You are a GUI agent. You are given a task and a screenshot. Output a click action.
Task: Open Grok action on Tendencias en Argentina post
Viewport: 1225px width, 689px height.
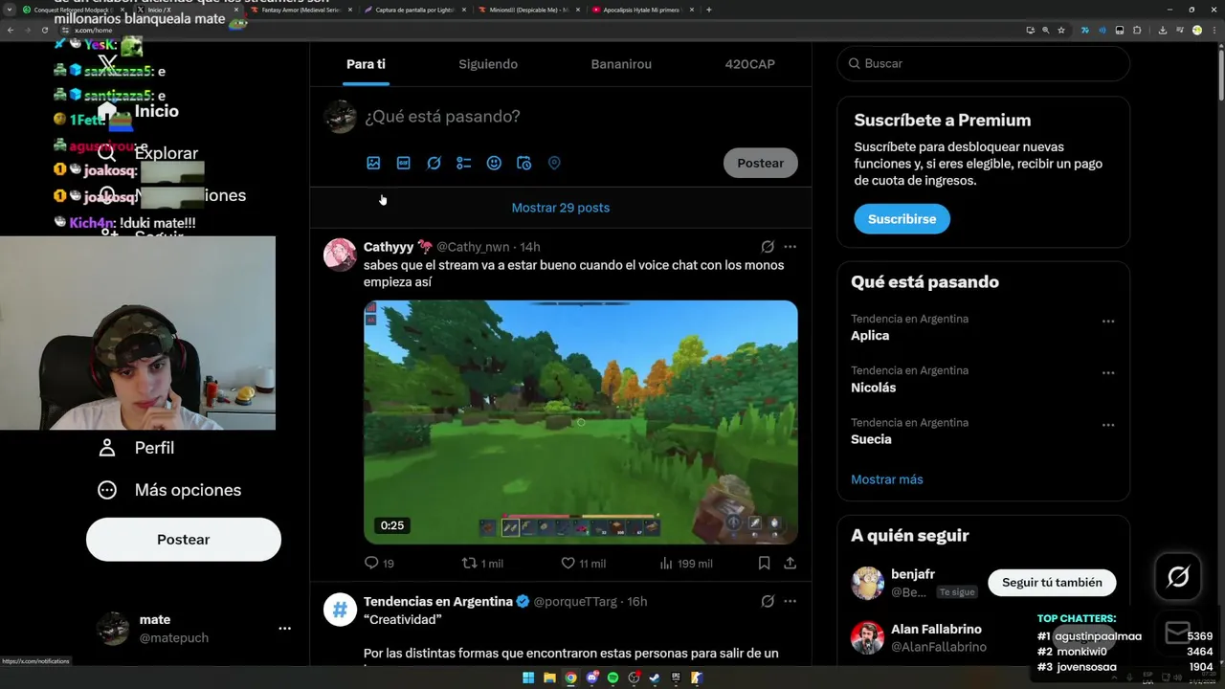click(x=768, y=602)
